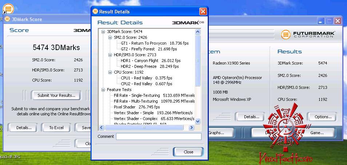Click 1008 MB memory text
This screenshot has height=165, width=347.
tap(220, 92)
